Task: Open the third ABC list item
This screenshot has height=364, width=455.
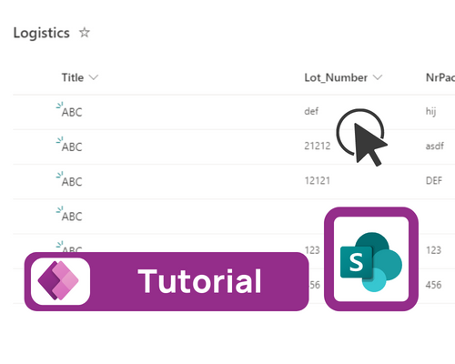Action: [x=72, y=182]
